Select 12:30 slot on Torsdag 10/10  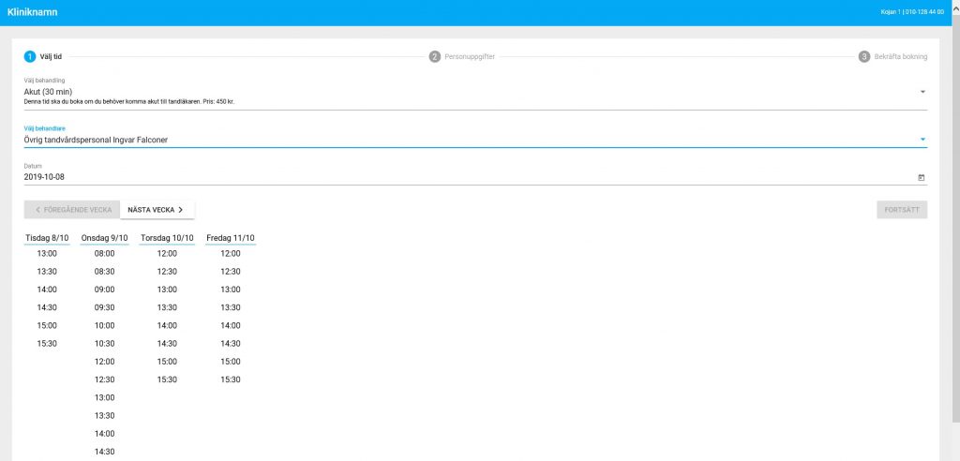[x=167, y=271]
